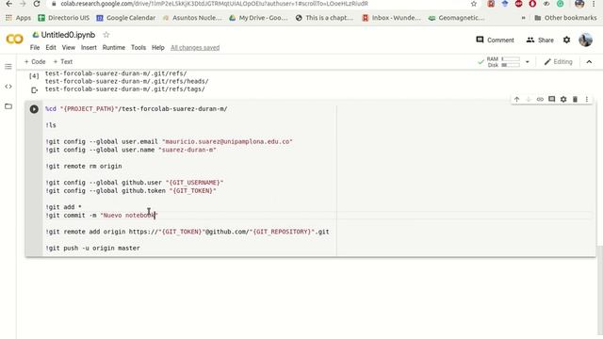Click the Share button
This screenshot has width=603, height=339.
[540, 40]
